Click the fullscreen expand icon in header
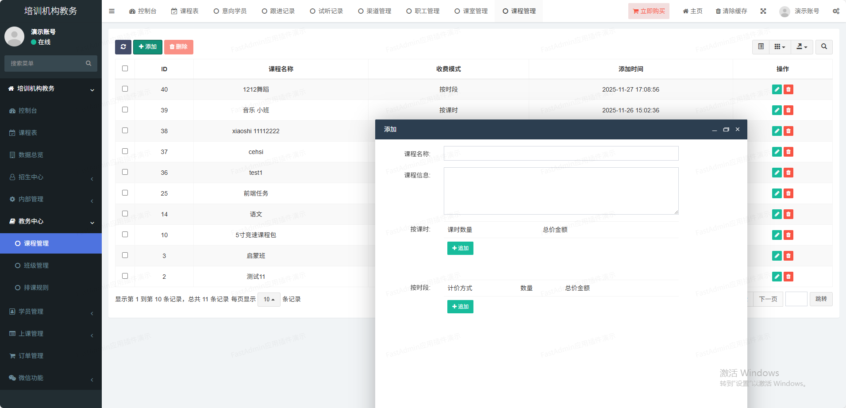846x408 pixels. click(x=763, y=11)
